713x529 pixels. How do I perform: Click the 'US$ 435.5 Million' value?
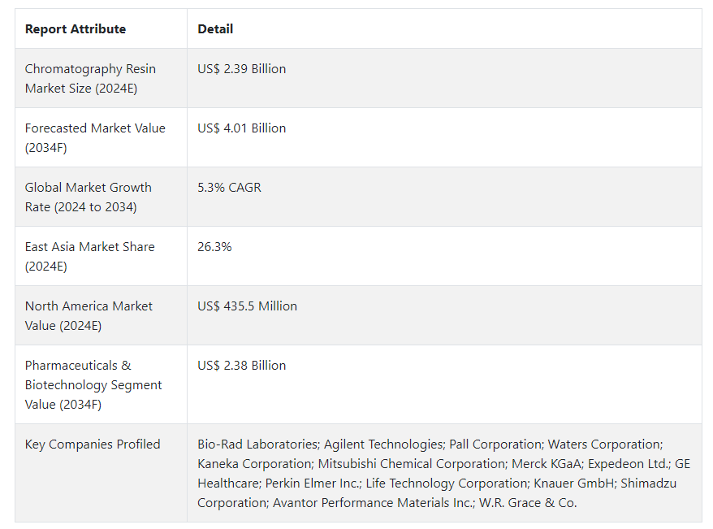pos(247,306)
